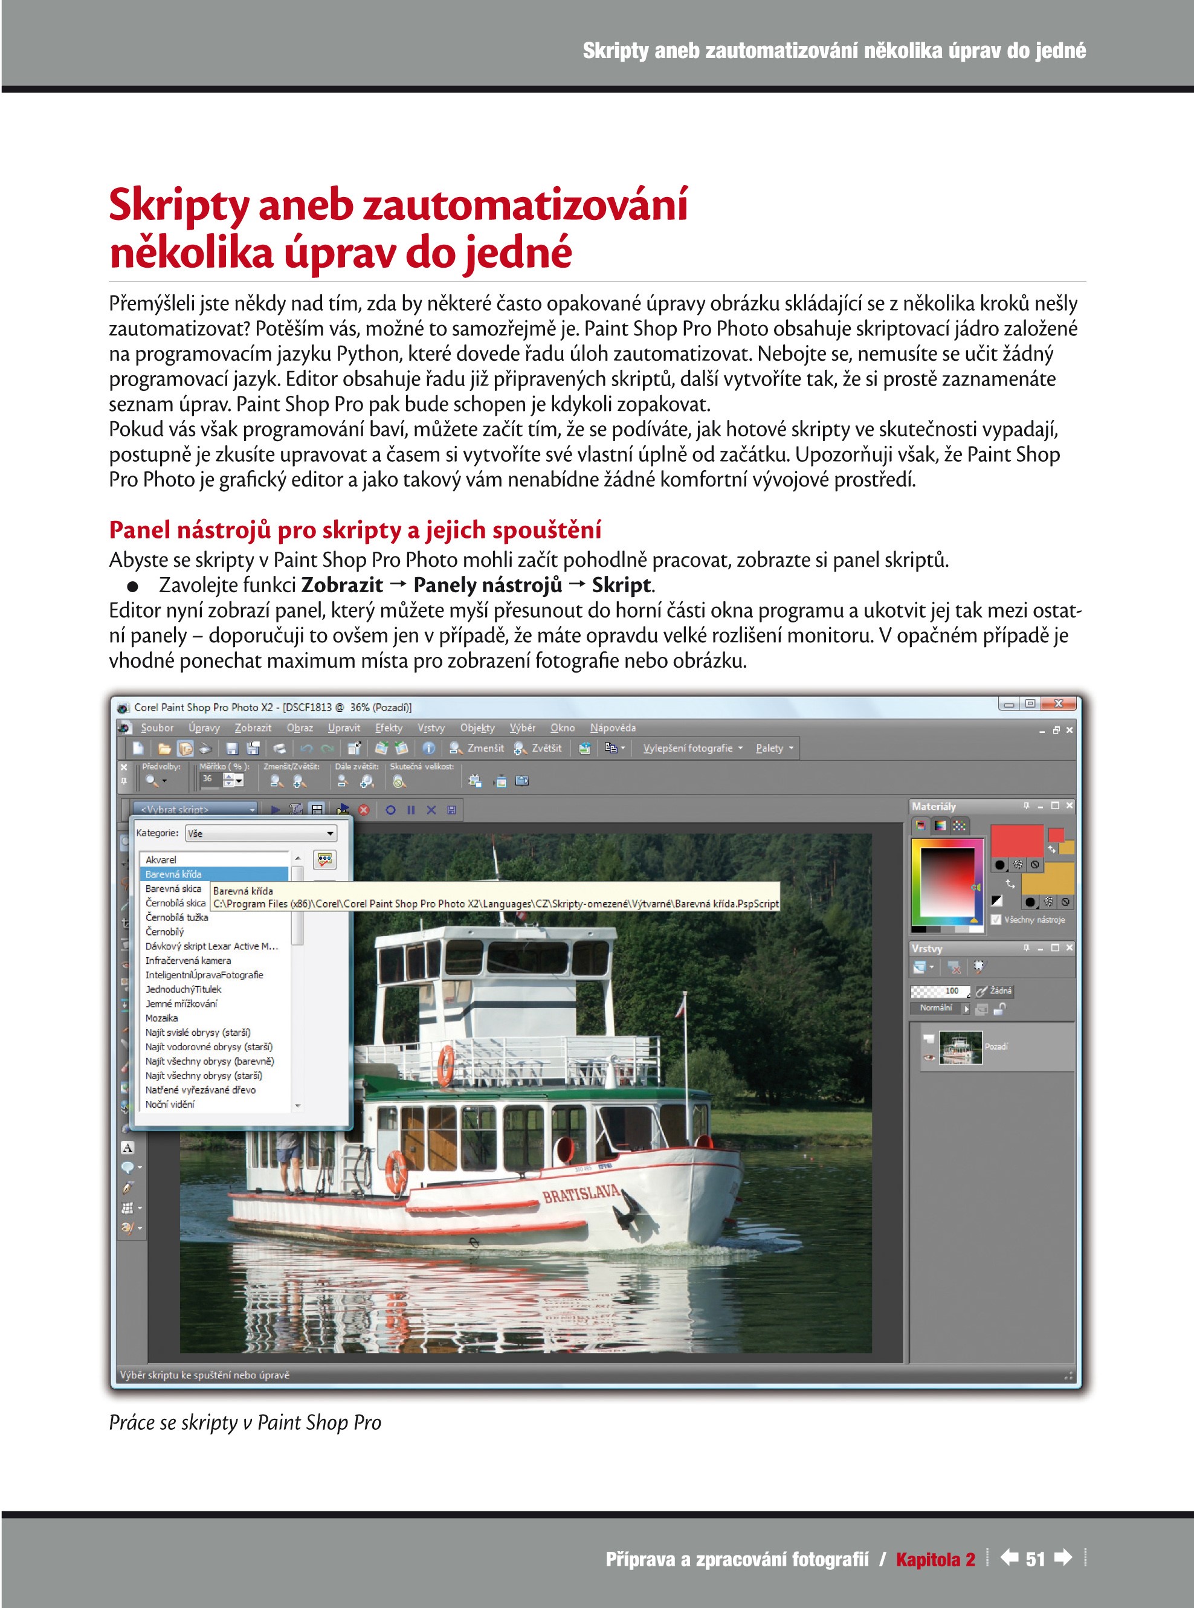Click the Zmenšit zoom out button
Screen dimensions: 1194x1608
476,749
